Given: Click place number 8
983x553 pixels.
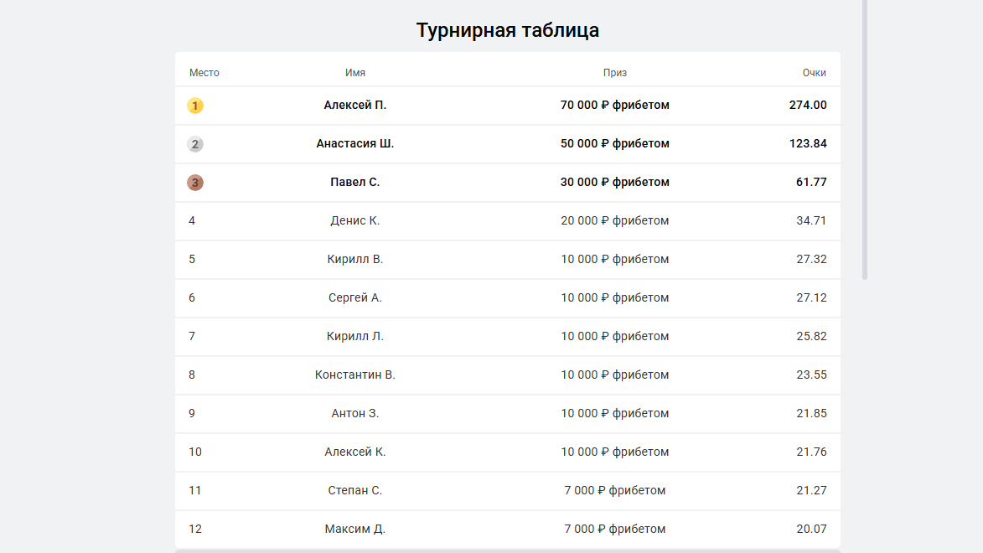Looking at the screenshot, I should [x=192, y=375].
